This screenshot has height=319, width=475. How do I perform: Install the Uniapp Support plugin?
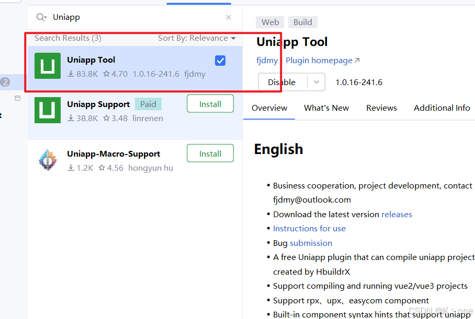pos(210,104)
